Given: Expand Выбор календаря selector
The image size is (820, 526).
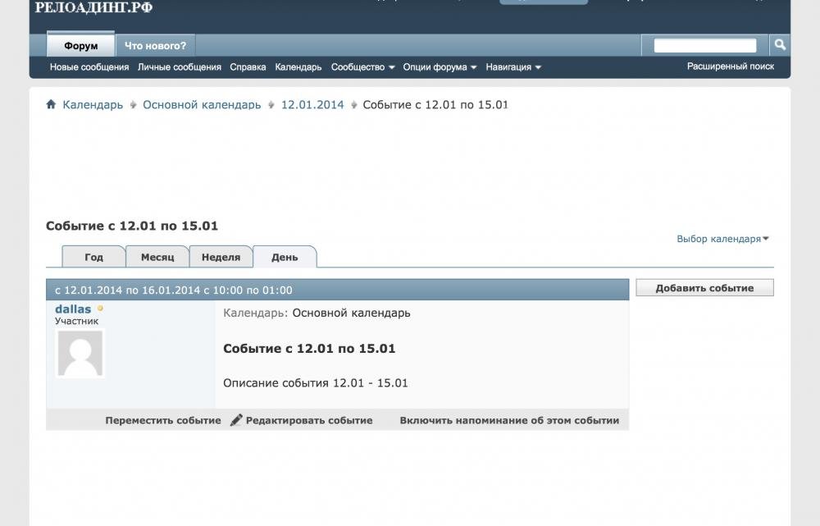Looking at the screenshot, I should pos(722,239).
